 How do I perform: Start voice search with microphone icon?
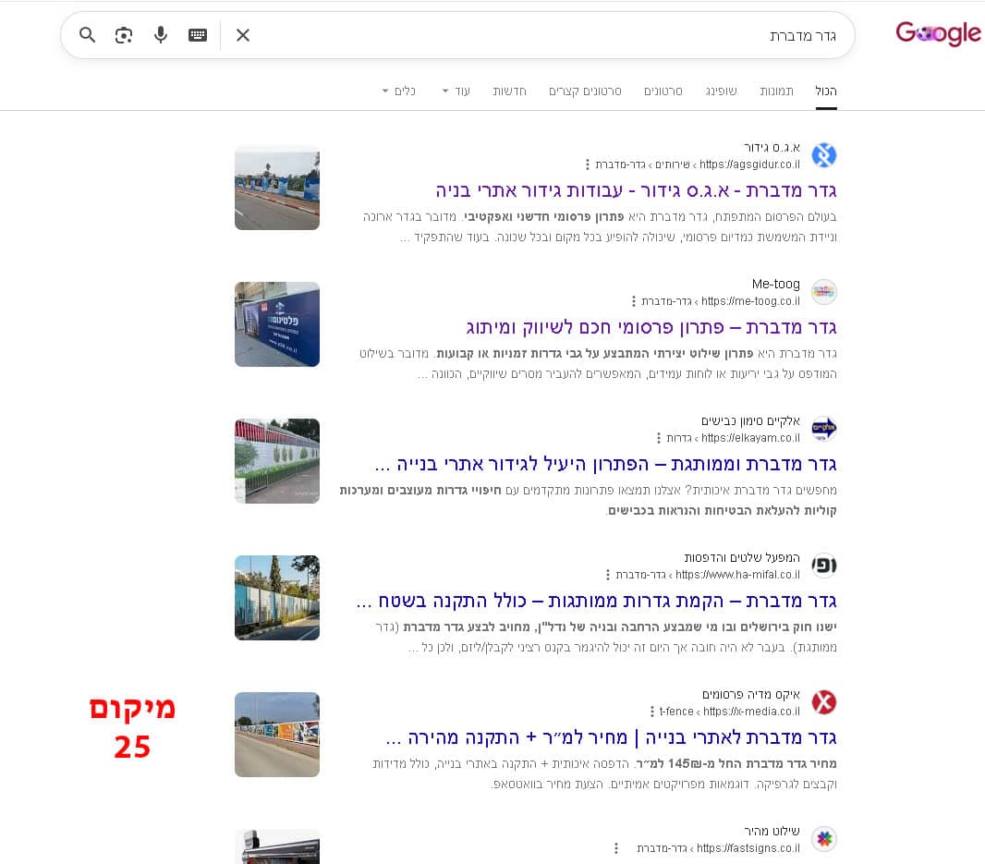161,35
